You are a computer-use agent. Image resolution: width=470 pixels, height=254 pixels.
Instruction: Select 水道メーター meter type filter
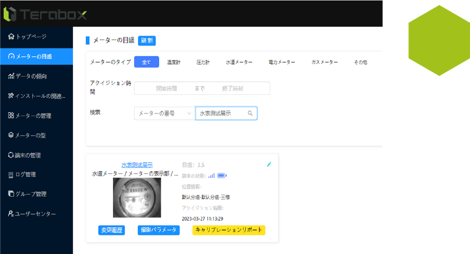click(x=239, y=62)
